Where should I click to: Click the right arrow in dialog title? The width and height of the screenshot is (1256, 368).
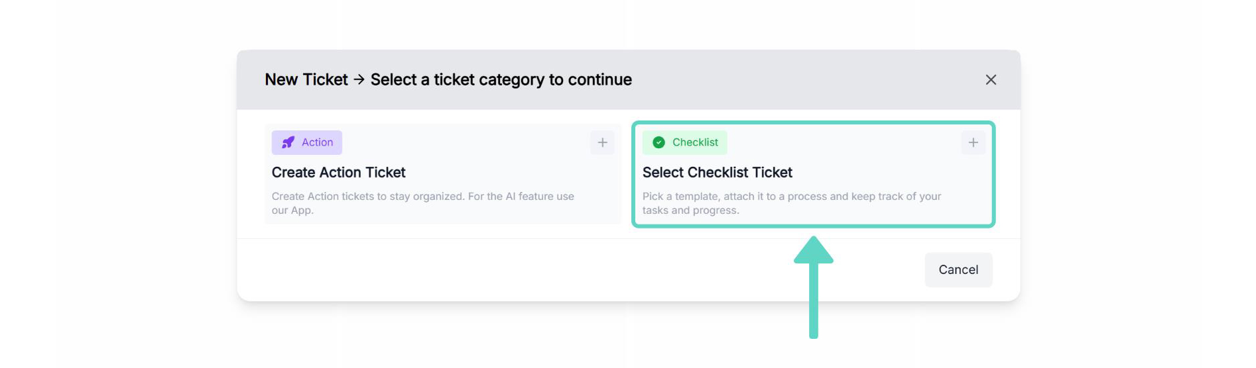click(x=359, y=79)
